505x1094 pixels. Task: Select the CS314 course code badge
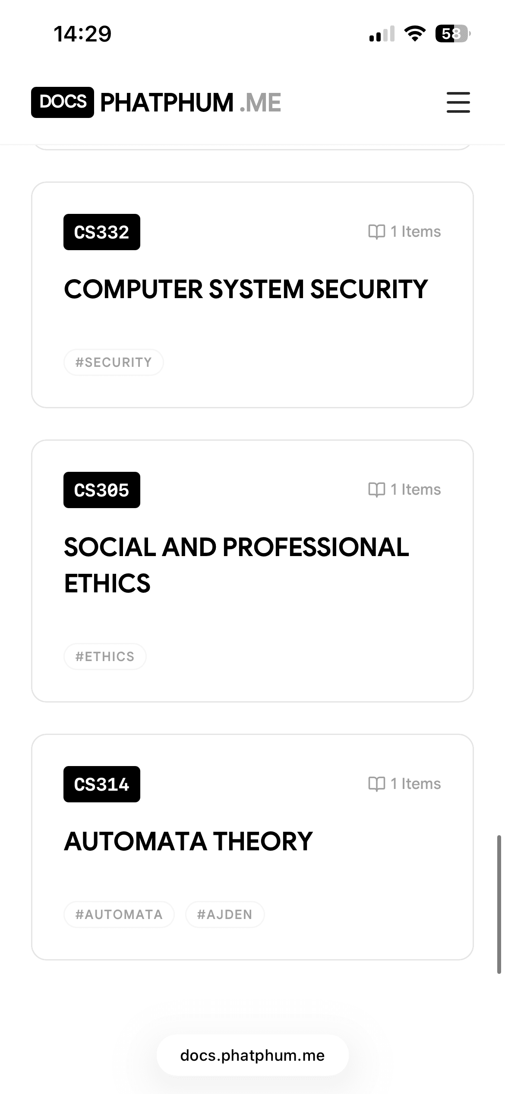coord(102,784)
